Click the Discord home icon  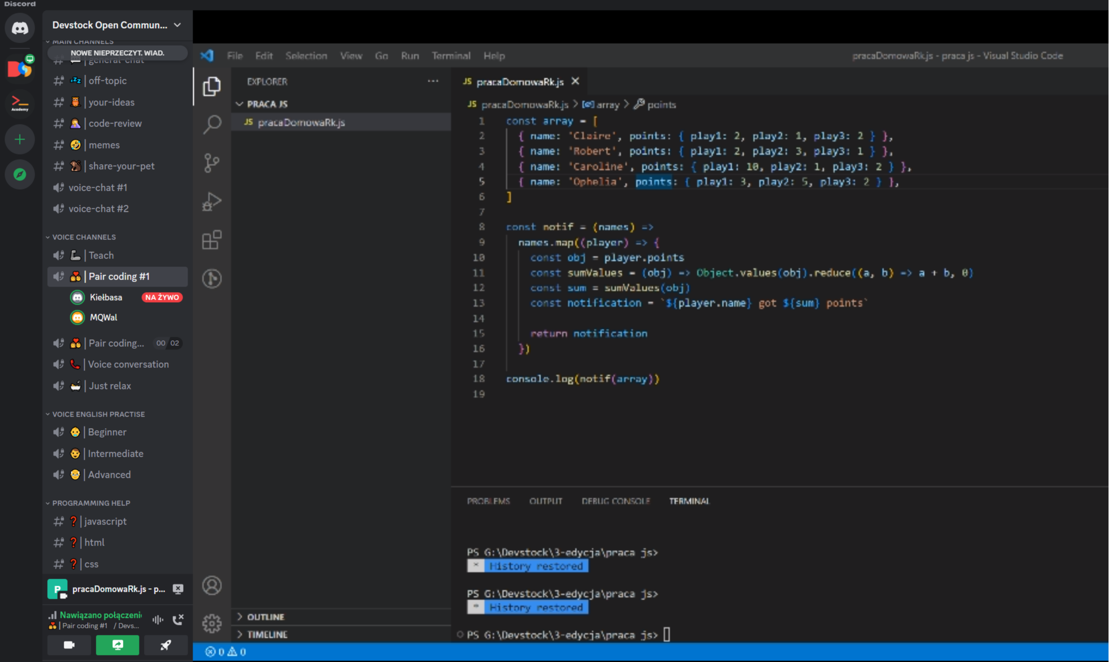tap(20, 28)
